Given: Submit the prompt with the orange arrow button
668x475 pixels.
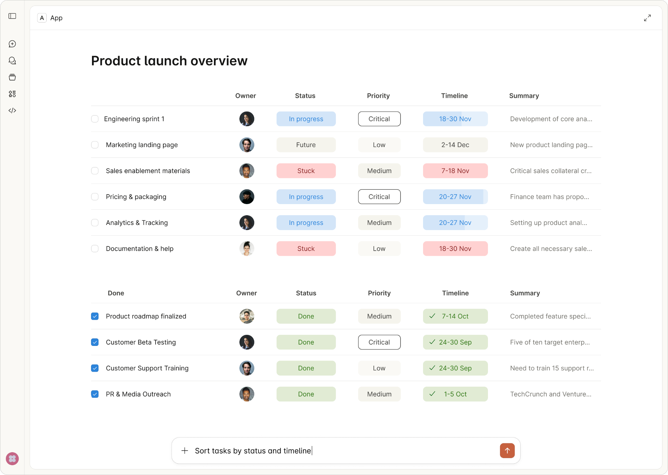Looking at the screenshot, I should [507, 451].
